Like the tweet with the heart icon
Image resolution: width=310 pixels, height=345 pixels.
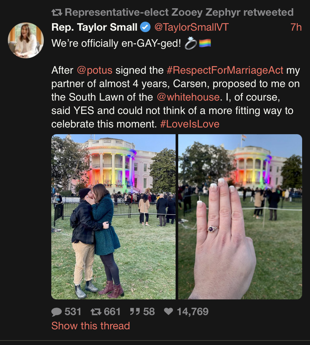tap(169, 312)
